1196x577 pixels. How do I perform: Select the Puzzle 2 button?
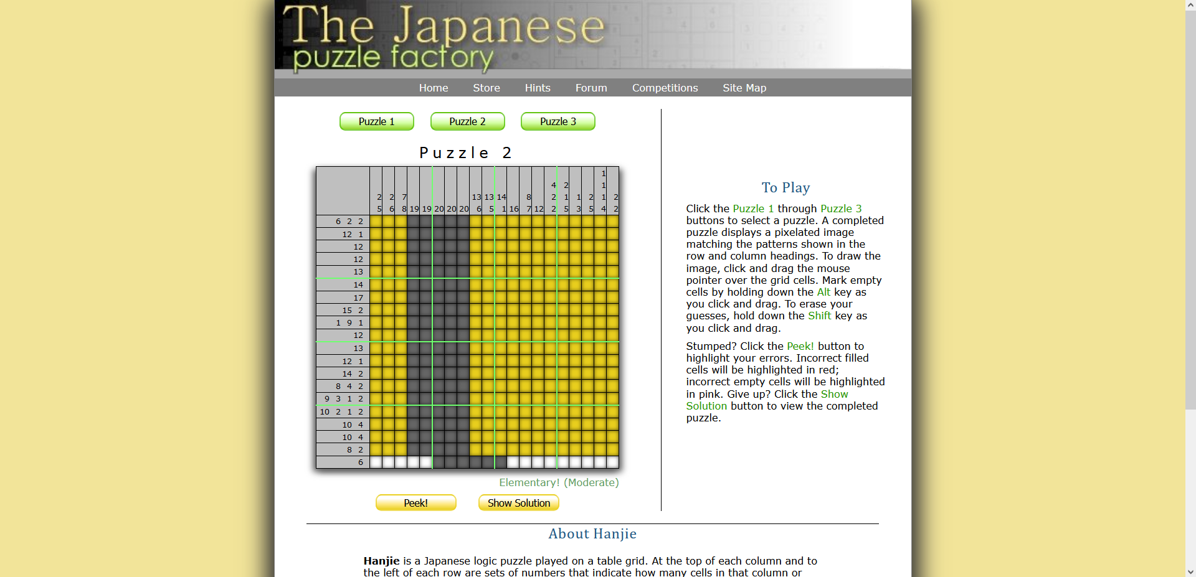[467, 121]
